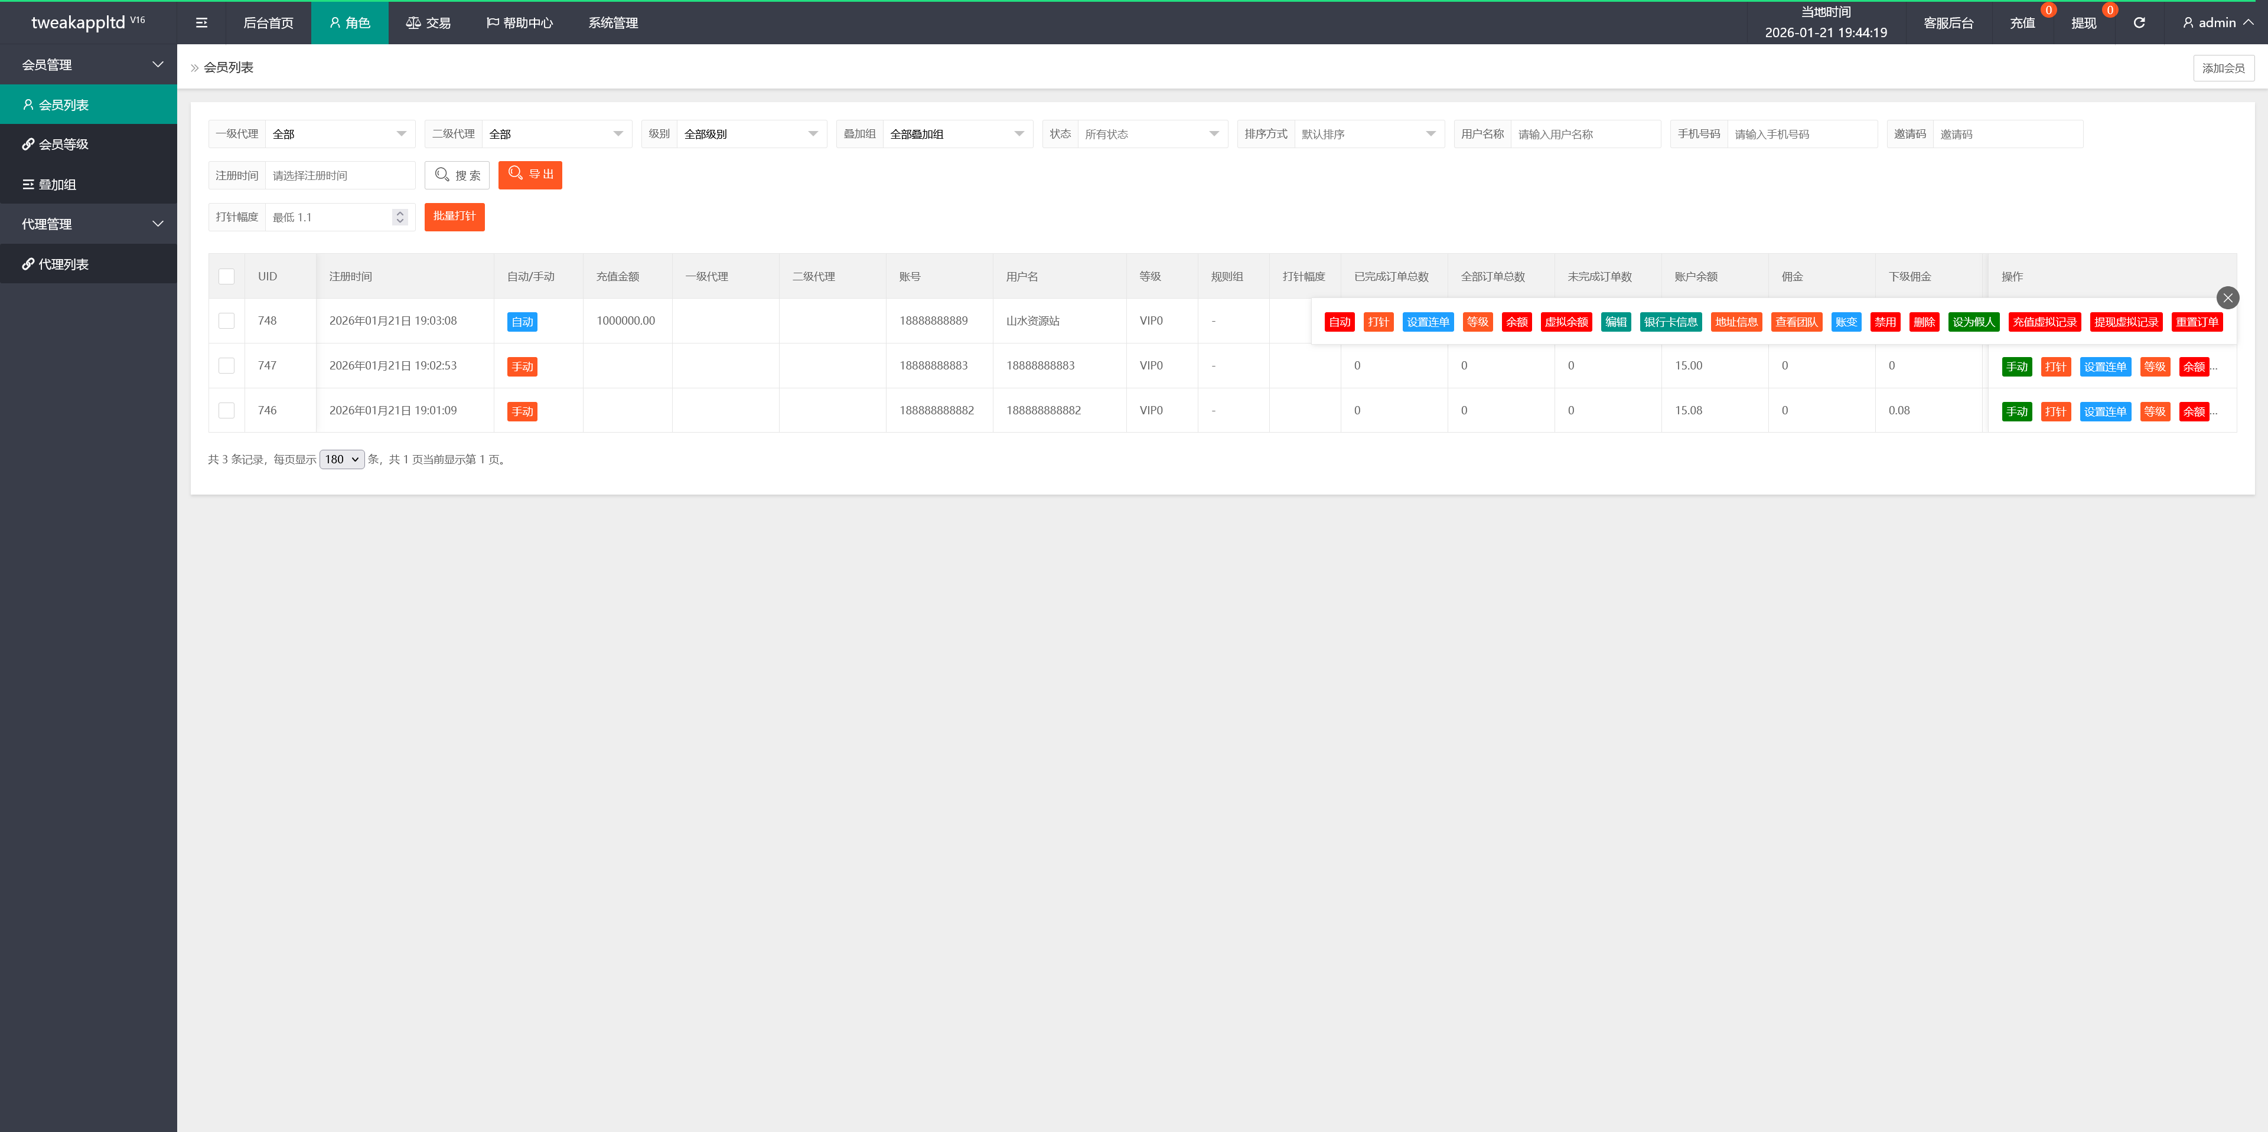Screen dimensions: 2268x1132
Task: Open the 帮助中心 top menu
Action: click(x=520, y=23)
